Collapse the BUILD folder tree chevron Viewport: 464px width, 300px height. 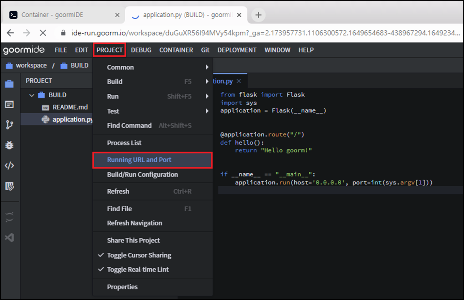pos(32,95)
